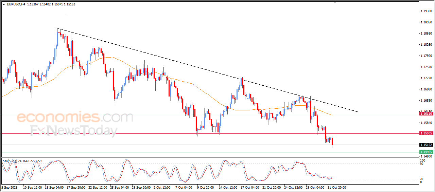Click the 5 Sep 2025 date label

click(x=10, y=187)
